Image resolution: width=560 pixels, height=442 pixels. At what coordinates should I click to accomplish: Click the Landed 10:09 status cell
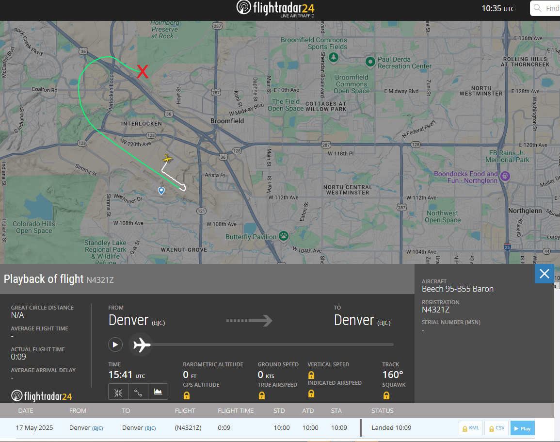pyautogui.click(x=391, y=428)
